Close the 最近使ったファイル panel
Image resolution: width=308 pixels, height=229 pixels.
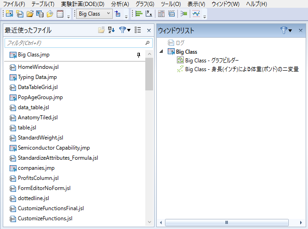click(x=149, y=30)
